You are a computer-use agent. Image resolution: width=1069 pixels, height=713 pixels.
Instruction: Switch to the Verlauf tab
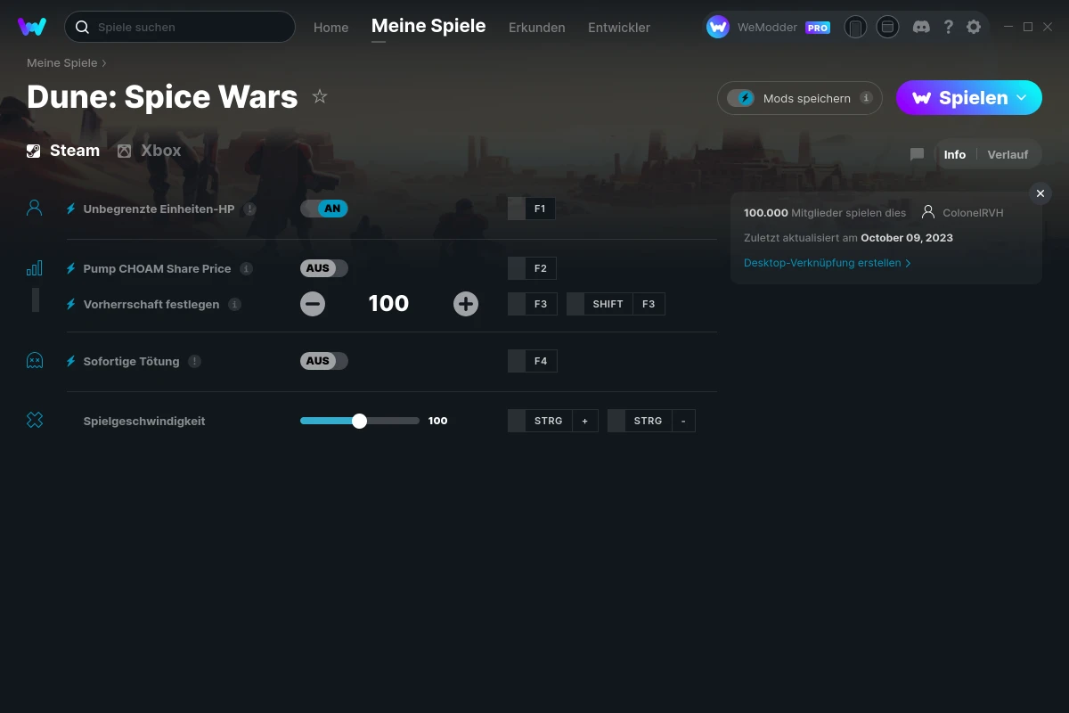coord(1008,154)
